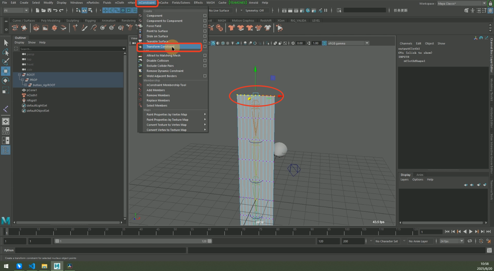Open Transform Constraint options box
Image resolution: width=494 pixels, height=271 pixels.
point(205,47)
